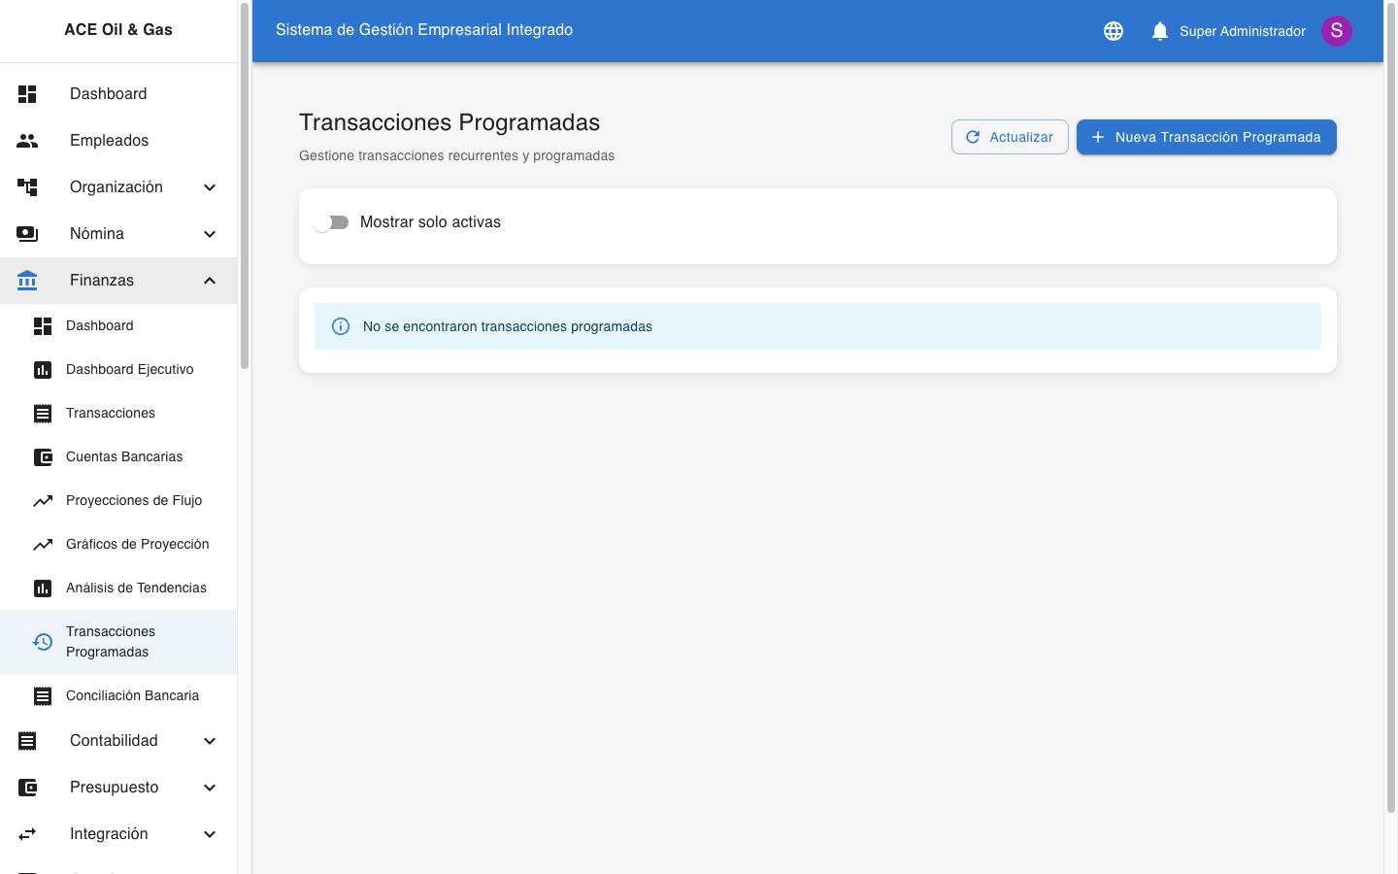Viewport: 1398px width, 874px height.
Task: Click the notifications bell icon
Action: pos(1159,30)
